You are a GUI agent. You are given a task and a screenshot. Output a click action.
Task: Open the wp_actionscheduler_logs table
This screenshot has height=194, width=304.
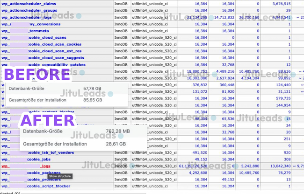point(27,17)
